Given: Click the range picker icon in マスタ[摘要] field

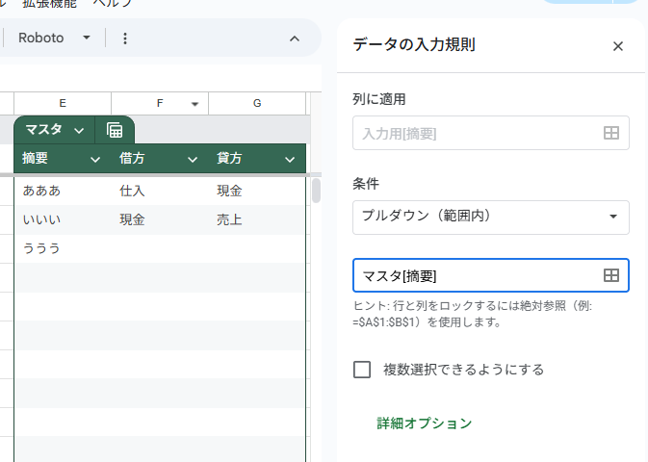Looking at the screenshot, I should 610,276.
